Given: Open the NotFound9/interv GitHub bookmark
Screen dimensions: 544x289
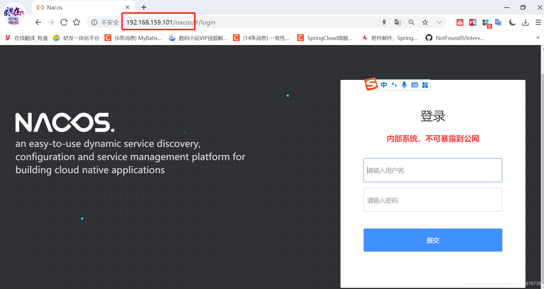Looking at the screenshot, I should [455, 38].
